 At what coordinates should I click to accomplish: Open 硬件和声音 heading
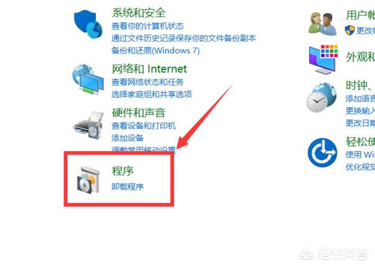coord(139,113)
